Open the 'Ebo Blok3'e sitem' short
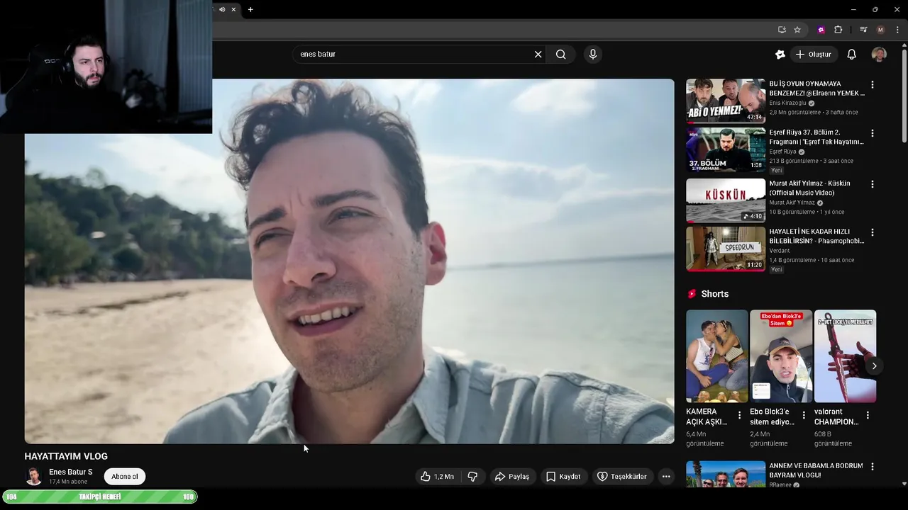 (781, 356)
